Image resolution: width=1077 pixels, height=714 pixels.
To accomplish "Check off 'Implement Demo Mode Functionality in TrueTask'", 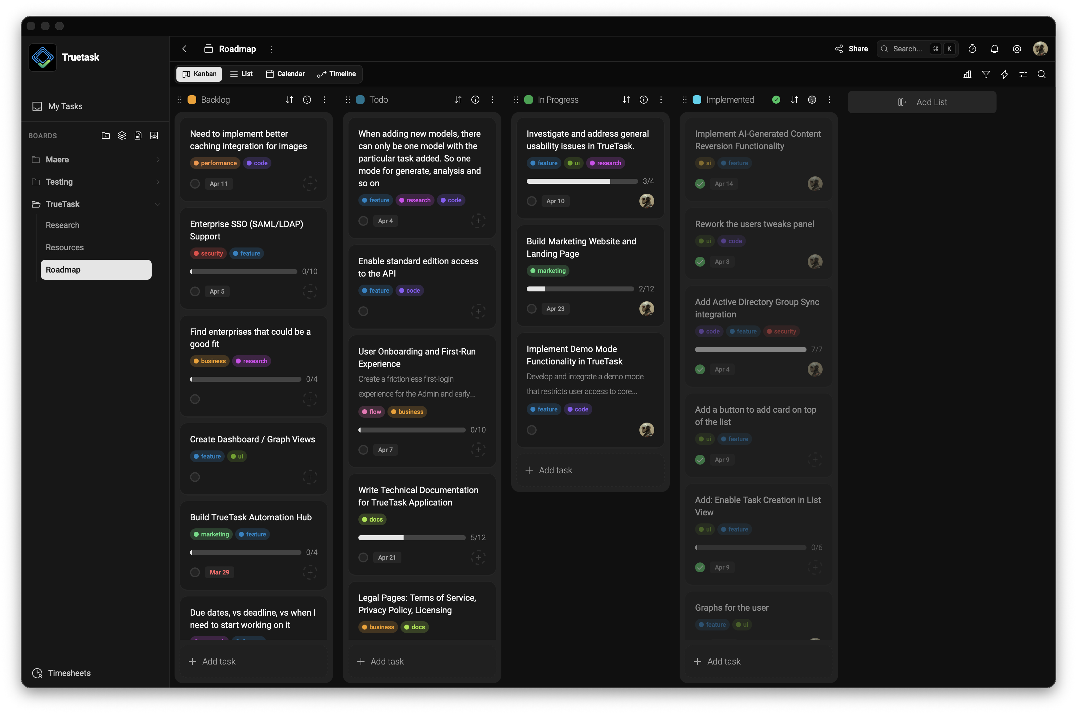I will click(532, 429).
